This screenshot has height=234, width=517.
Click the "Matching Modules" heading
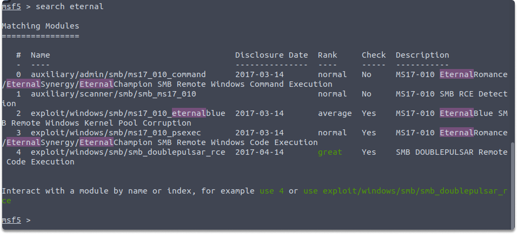[41, 26]
